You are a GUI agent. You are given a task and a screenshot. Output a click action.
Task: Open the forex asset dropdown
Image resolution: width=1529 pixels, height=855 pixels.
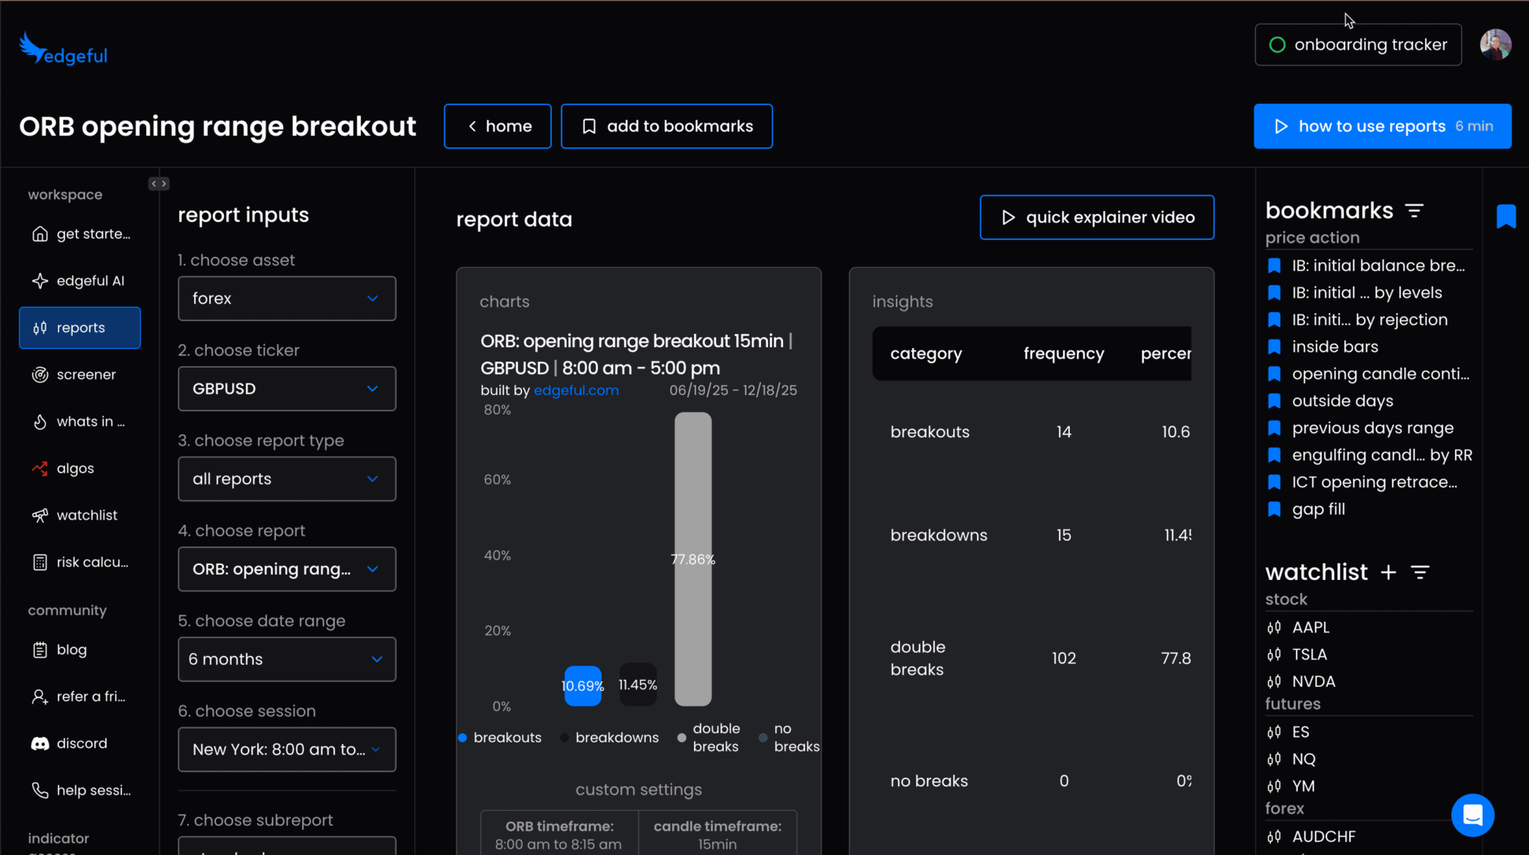click(287, 299)
